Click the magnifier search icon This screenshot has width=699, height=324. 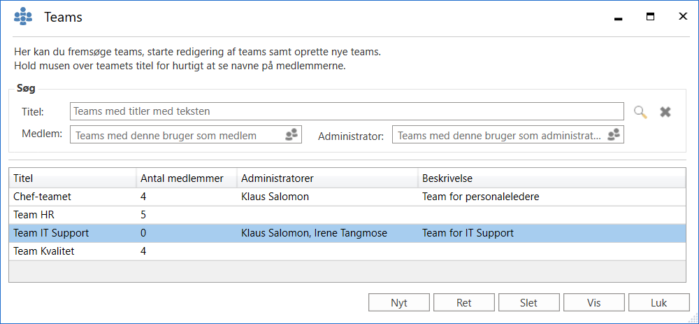[640, 112]
